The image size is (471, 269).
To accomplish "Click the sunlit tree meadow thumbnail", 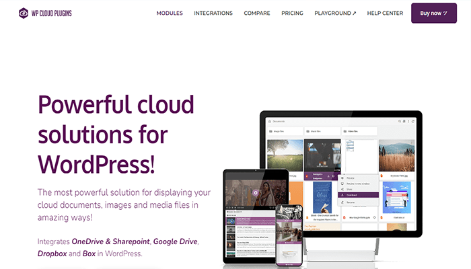I will (285, 155).
